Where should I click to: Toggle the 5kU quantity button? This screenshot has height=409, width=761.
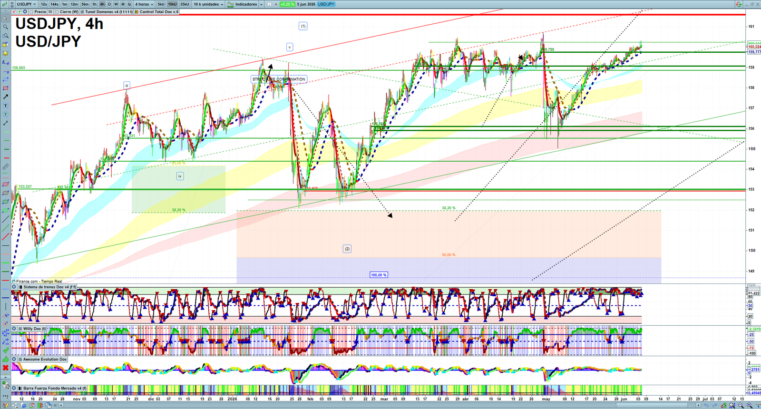pos(161,4)
